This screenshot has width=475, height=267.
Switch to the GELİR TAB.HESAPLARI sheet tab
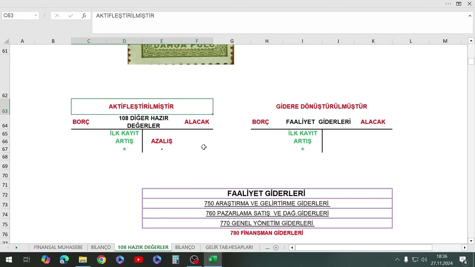click(229, 247)
